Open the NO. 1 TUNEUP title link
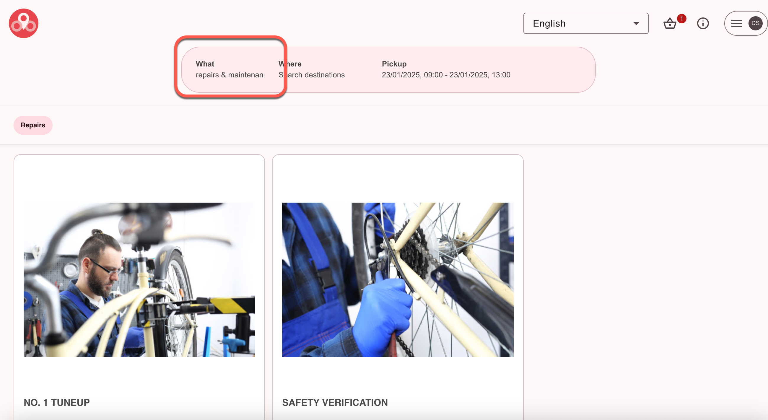768x420 pixels. [57, 402]
